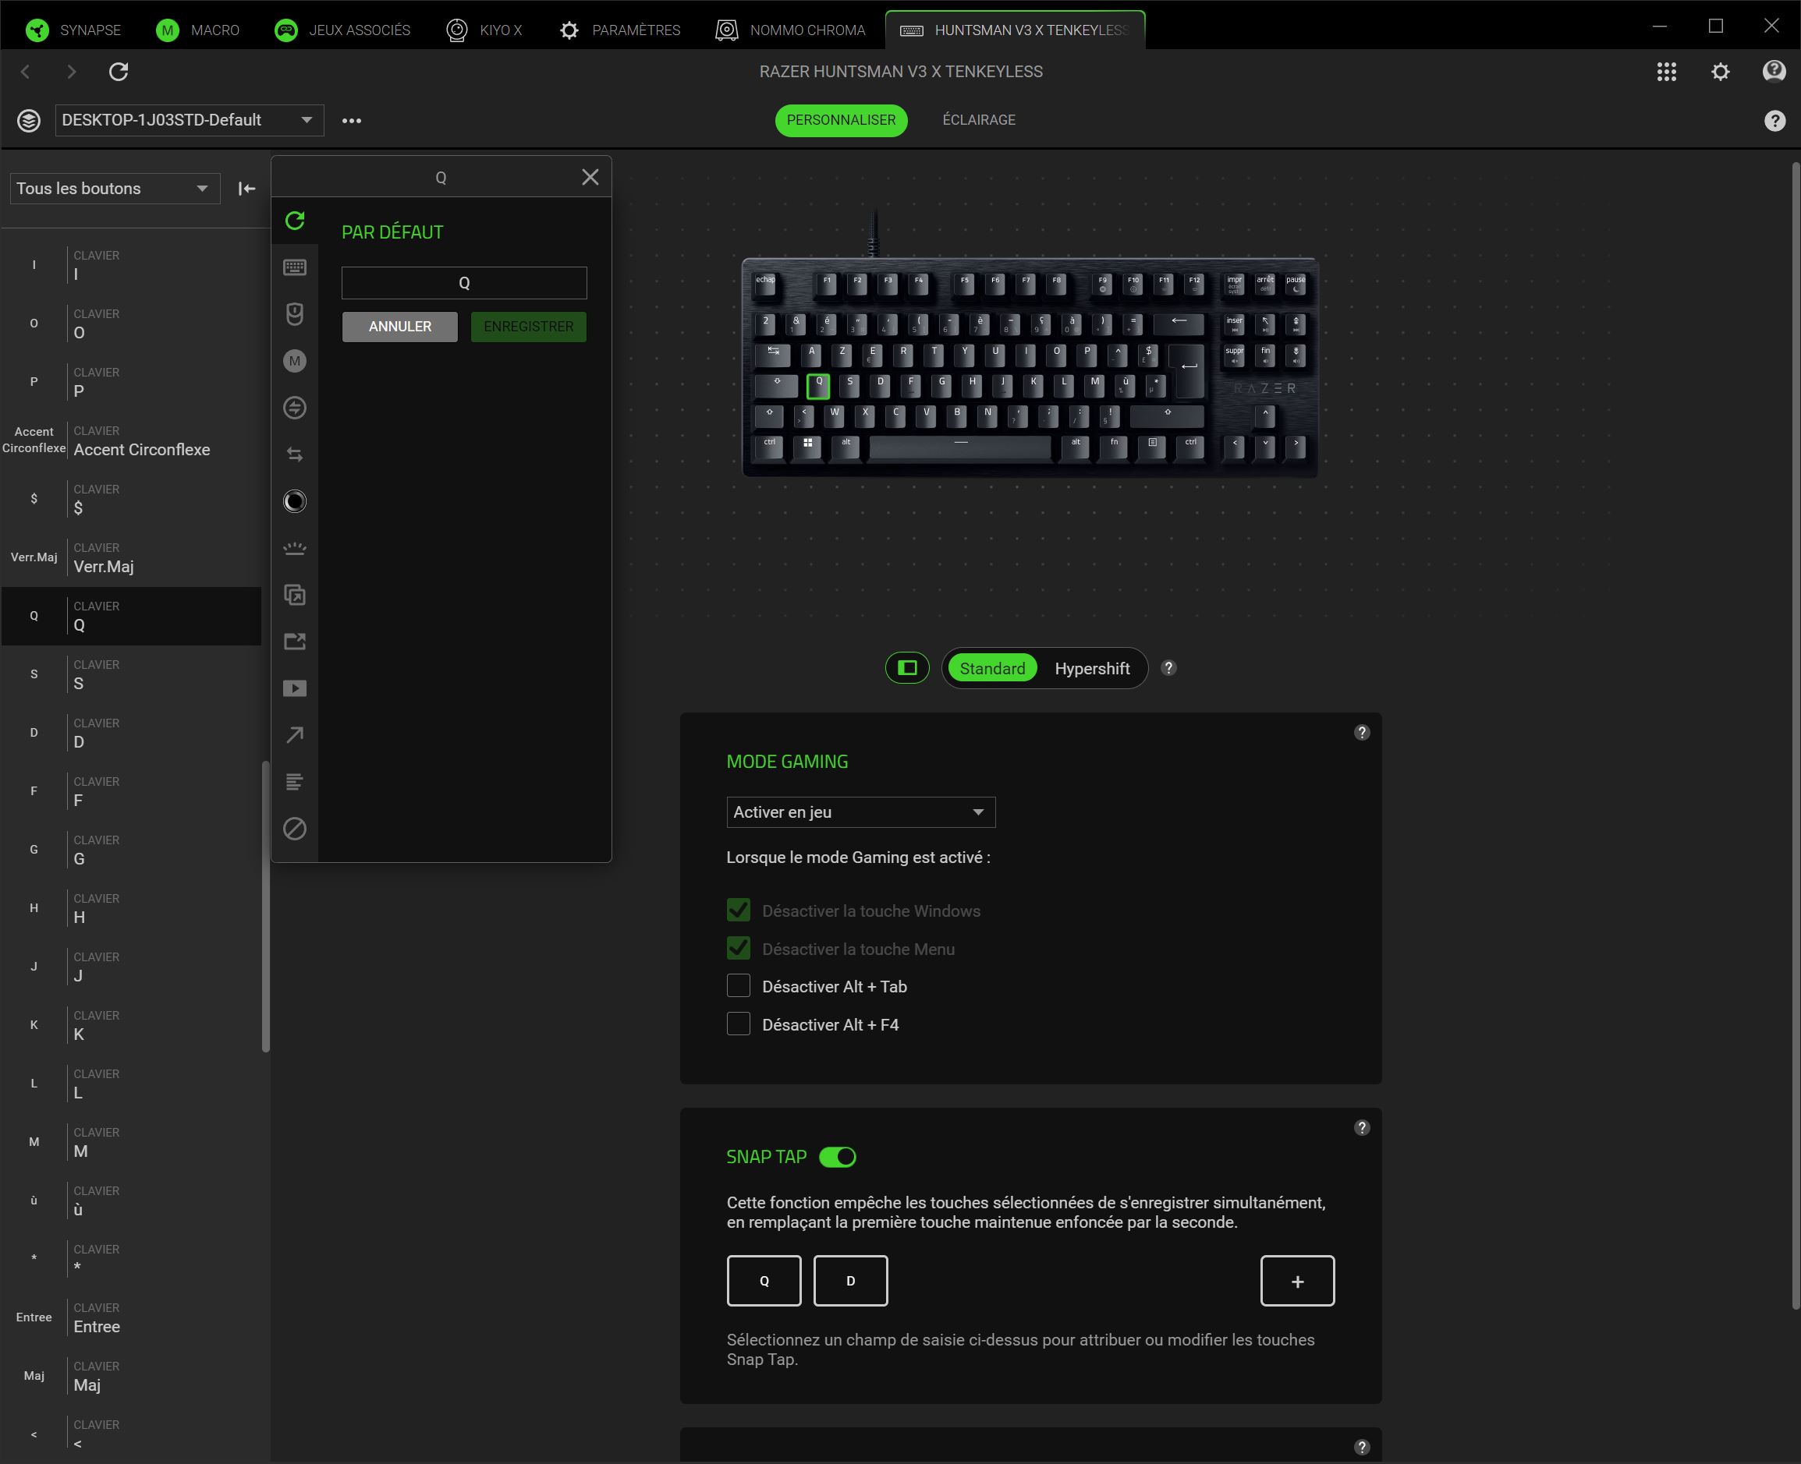Select the M key row
Screen dimensions: 1801x1464
[132, 1142]
